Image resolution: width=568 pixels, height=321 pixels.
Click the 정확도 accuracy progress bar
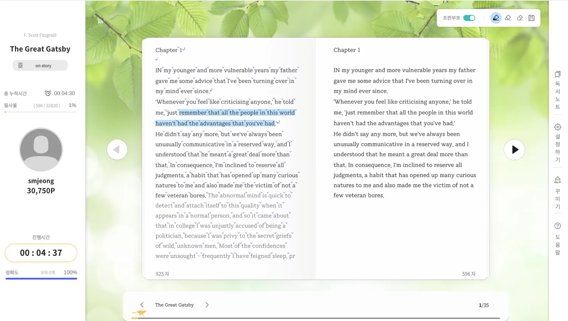click(x=41, y=278)
